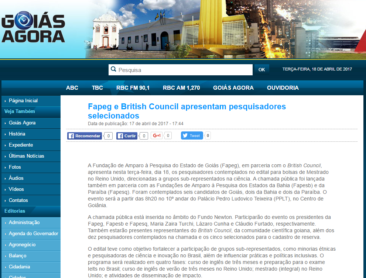Expand the Agenda do Governador item

(34, 234)
